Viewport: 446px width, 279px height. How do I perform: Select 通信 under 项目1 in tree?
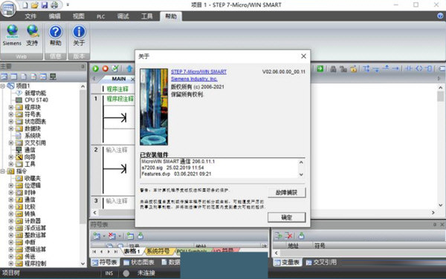pos(30,150)
